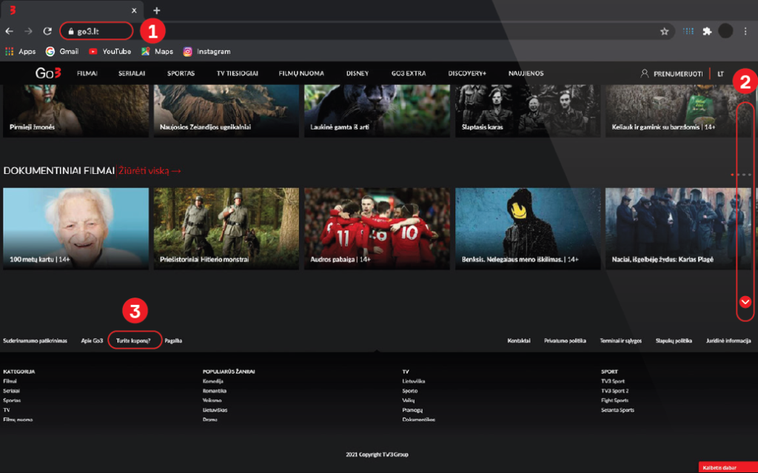Open the Extensions puzzle icon
758x473 pixels.
707,31
